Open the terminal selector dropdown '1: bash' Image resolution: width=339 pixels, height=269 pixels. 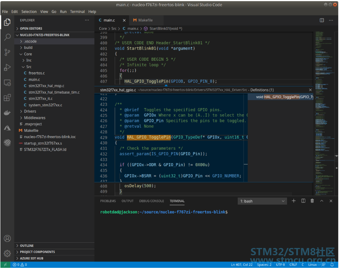tap(262, 201)
